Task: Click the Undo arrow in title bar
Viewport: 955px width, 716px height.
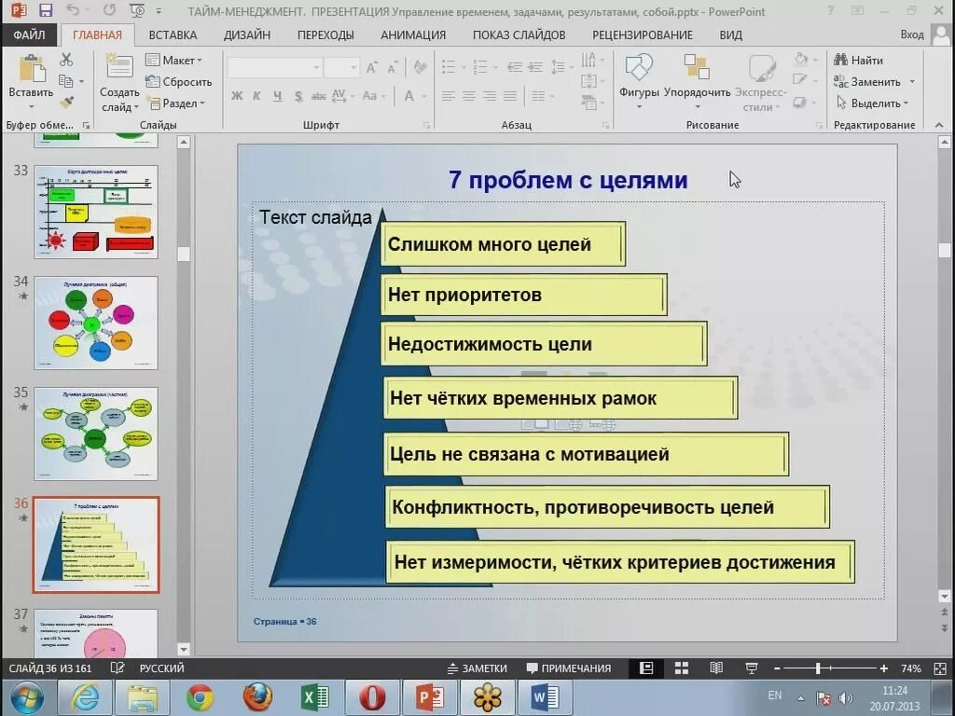Action: [x=73, y=10]
